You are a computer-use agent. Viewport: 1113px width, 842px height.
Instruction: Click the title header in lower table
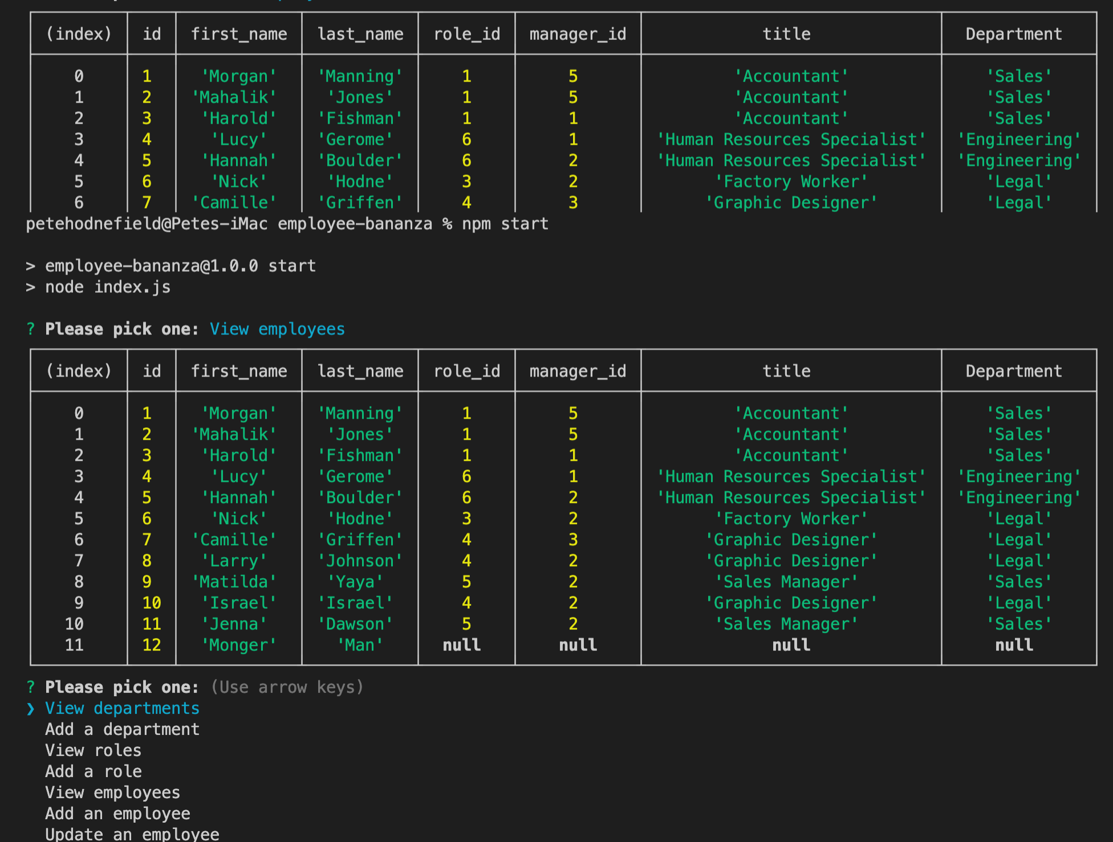(x=786, y=371)
